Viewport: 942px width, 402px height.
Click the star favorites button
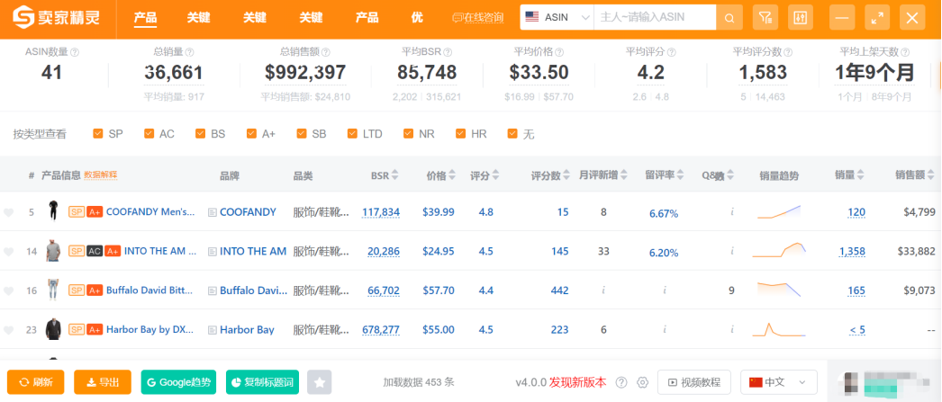[320, 382]
